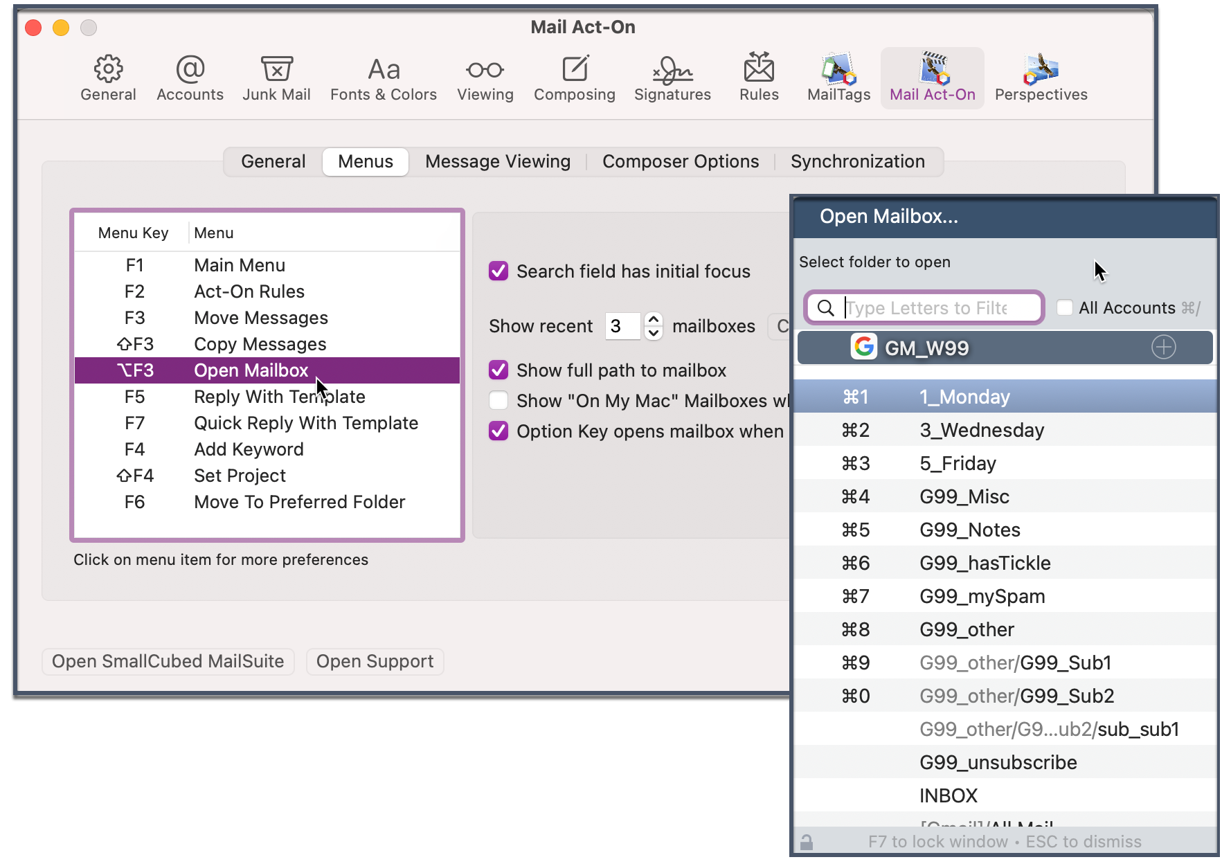The height and width of the screenshot is (864, 1231).
Task: Select Open Mailbox menu row
Action: [267, 370]
